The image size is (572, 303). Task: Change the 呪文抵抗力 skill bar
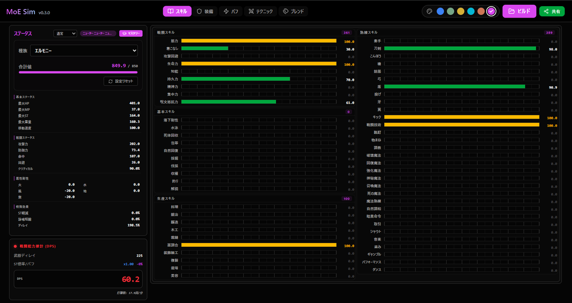(259, 102)
